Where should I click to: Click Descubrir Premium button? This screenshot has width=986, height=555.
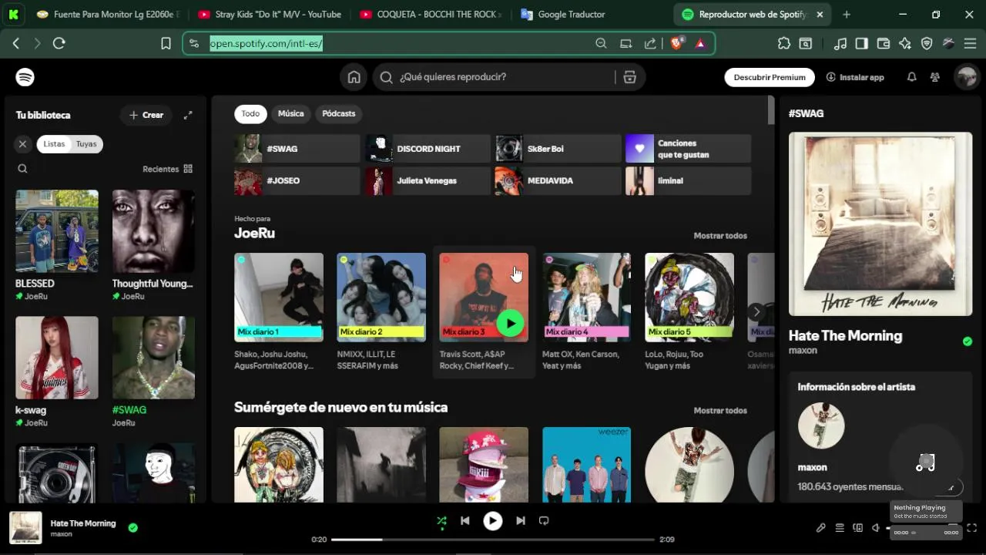coord(770,77)
